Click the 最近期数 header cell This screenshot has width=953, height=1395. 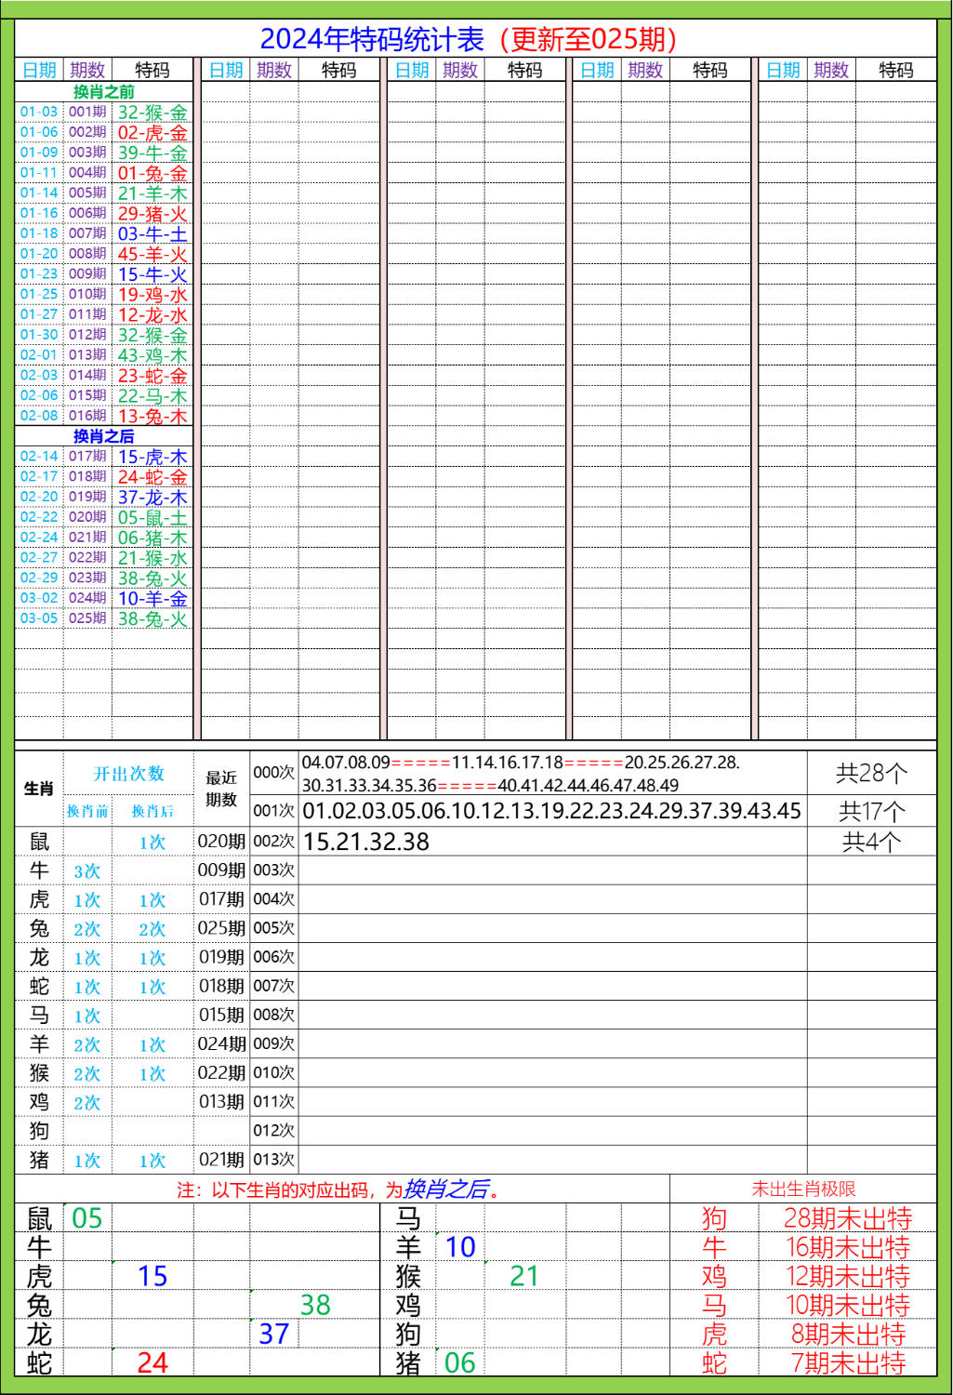click(x=220, y=787)
